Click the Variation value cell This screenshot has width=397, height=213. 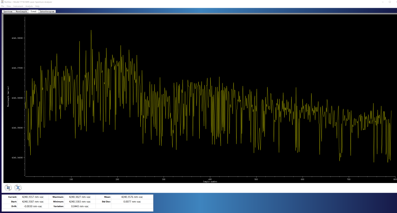80,206
